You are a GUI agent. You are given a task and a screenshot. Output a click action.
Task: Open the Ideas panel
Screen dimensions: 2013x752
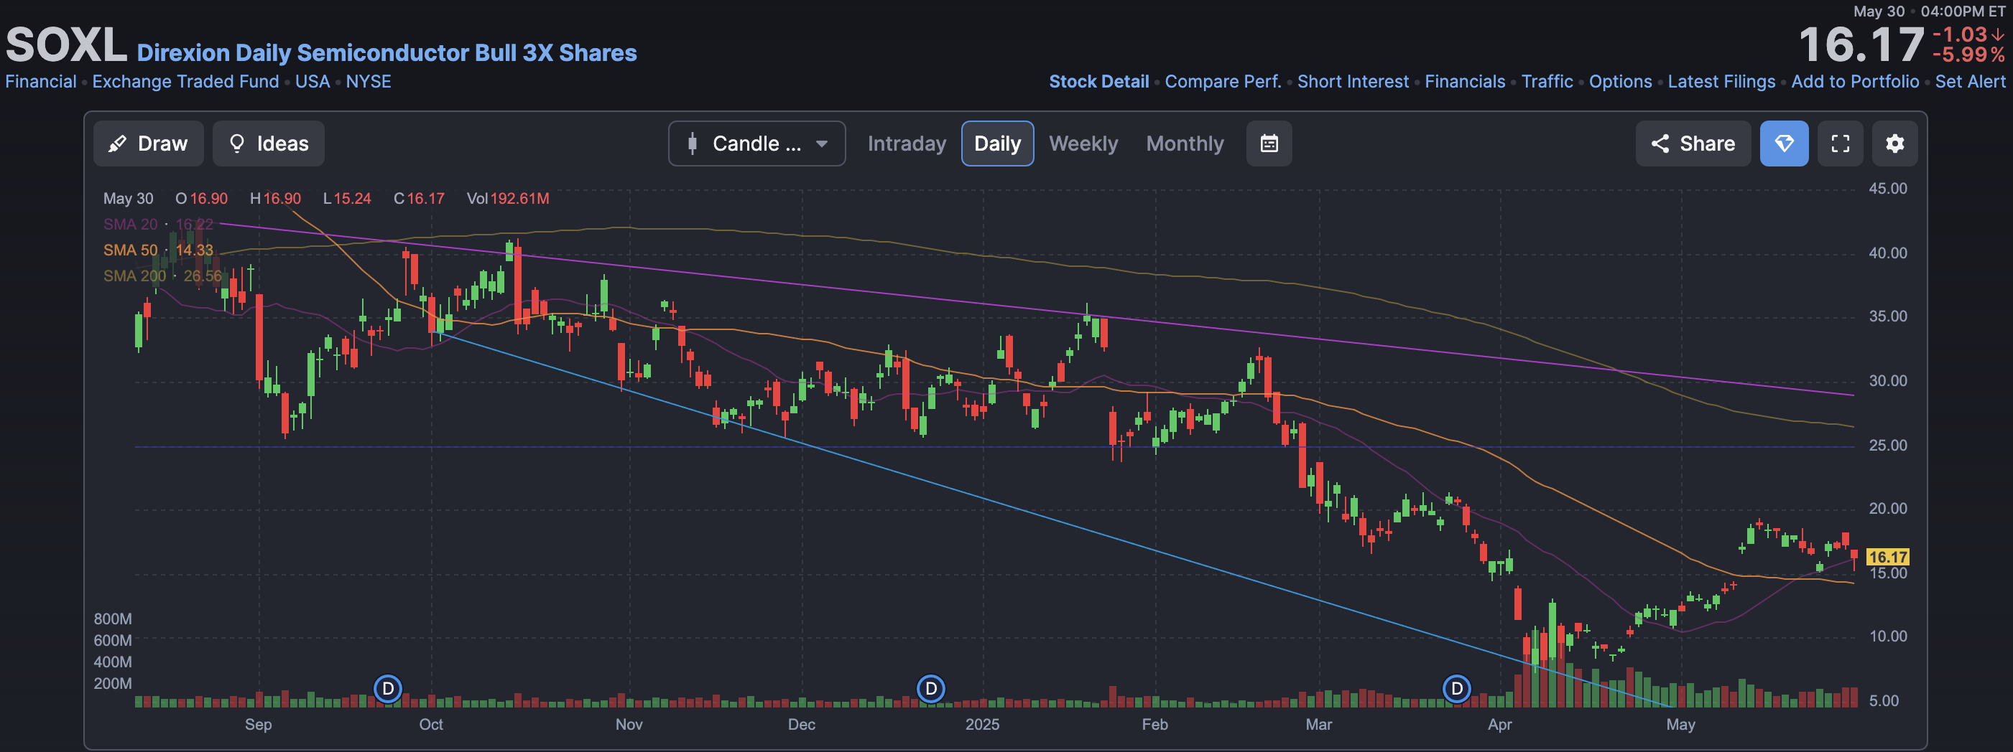click(x=268, y=144)
